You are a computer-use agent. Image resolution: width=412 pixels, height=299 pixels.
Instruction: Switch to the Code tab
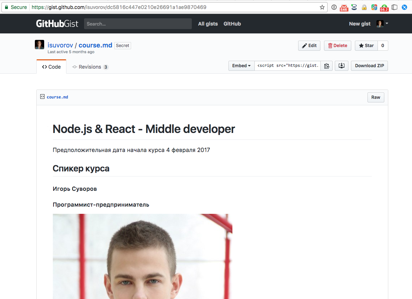(x=51, y=67)
